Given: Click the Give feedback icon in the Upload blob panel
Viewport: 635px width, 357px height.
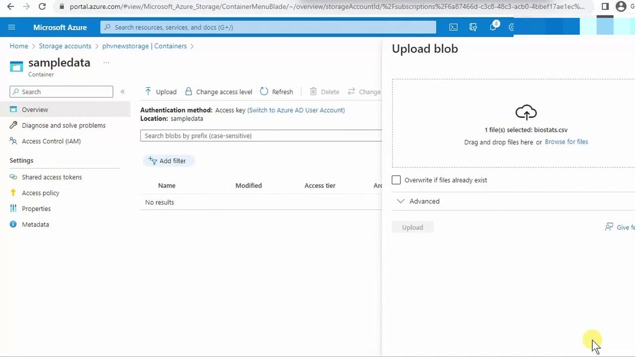Looking at the screenshot, I should 609,227.
